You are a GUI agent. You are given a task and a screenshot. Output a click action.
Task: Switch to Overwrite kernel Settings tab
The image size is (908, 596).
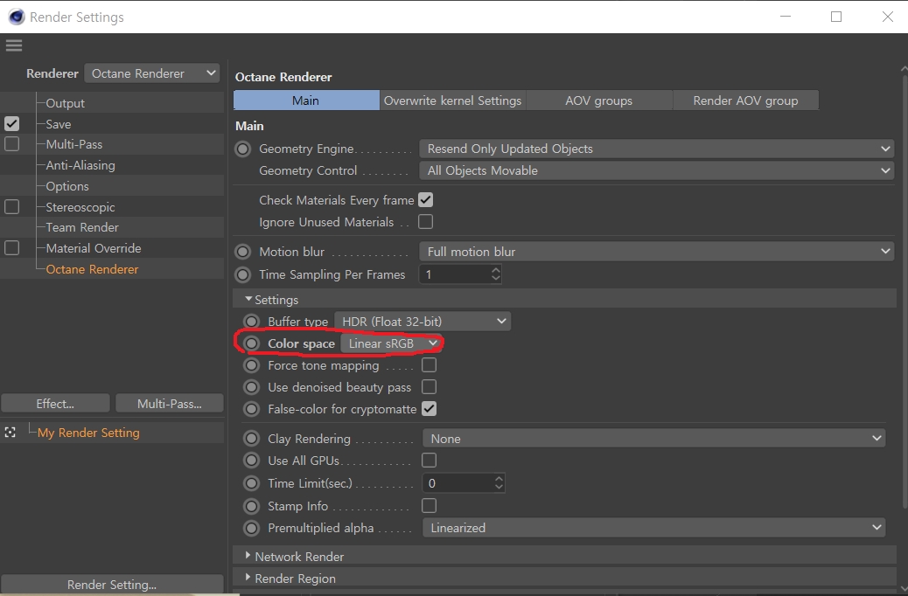tap(453, 100)
